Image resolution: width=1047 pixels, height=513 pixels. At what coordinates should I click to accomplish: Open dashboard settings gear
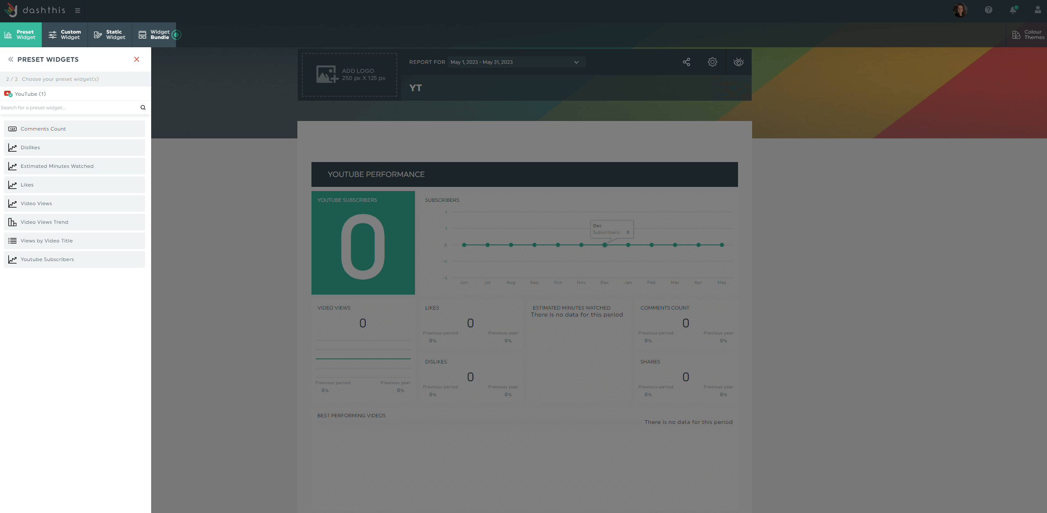(x=712, y=62)
